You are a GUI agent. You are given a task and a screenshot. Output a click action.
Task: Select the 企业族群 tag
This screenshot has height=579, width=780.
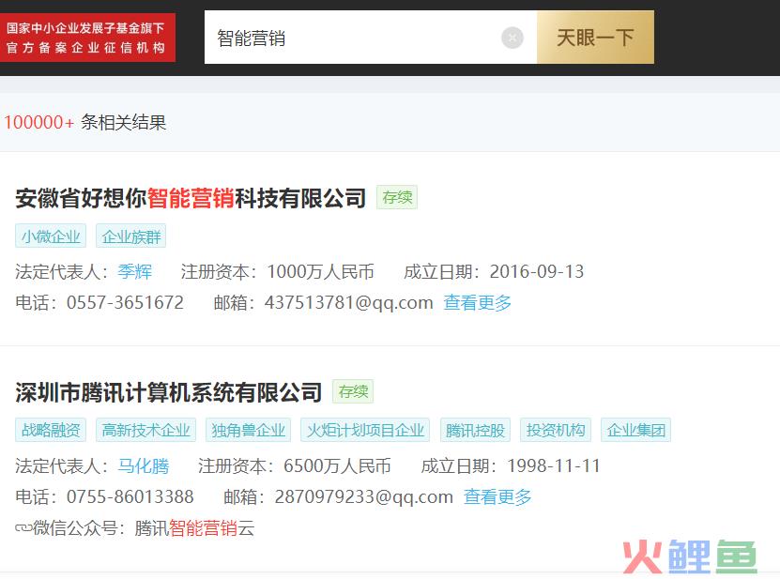point(130,236)
